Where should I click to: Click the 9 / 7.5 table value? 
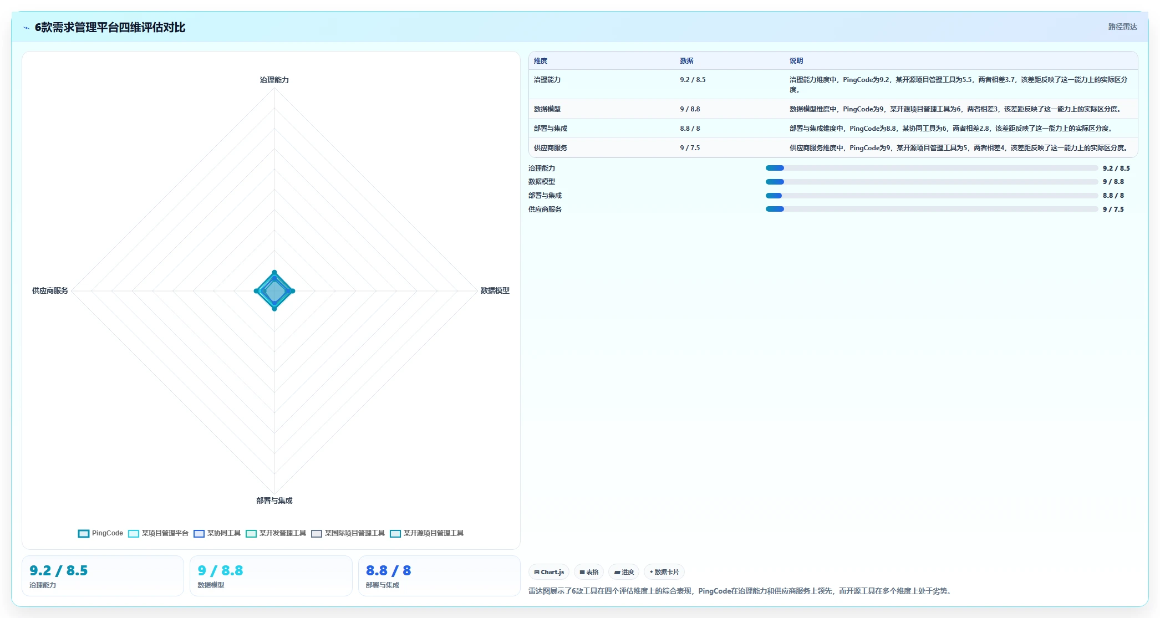pos(690,148)
